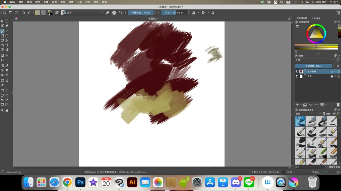
Task: Open vertical mirror options arrow
Action: pos(208,13)
